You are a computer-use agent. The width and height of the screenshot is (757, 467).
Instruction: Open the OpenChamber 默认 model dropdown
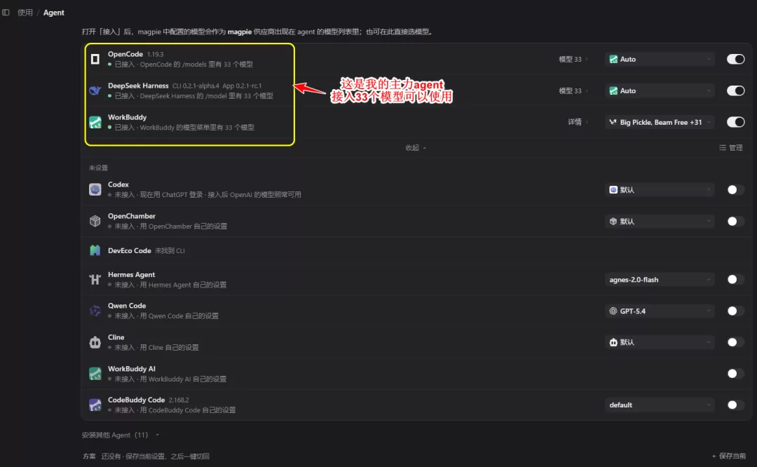[660, 221]
